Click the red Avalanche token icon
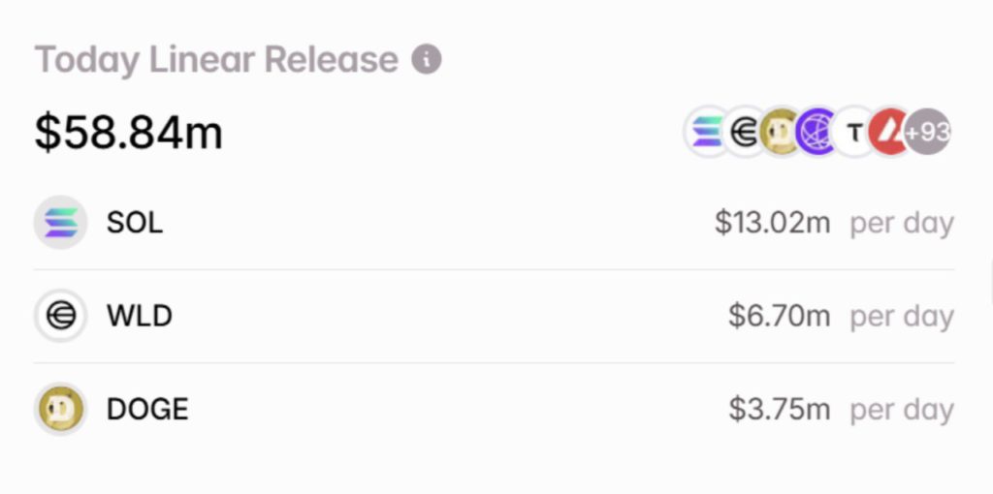Image resolution: width=993 pixels, height=494 pixels. (x=889, y=133)
